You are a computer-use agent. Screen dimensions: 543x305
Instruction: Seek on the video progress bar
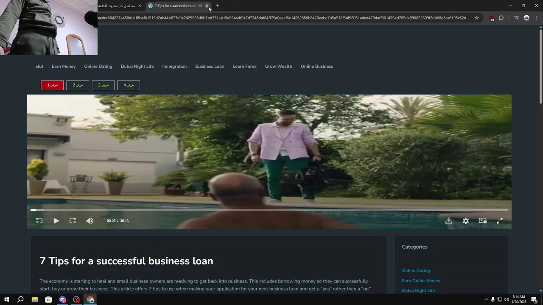(x=269, y=210)
